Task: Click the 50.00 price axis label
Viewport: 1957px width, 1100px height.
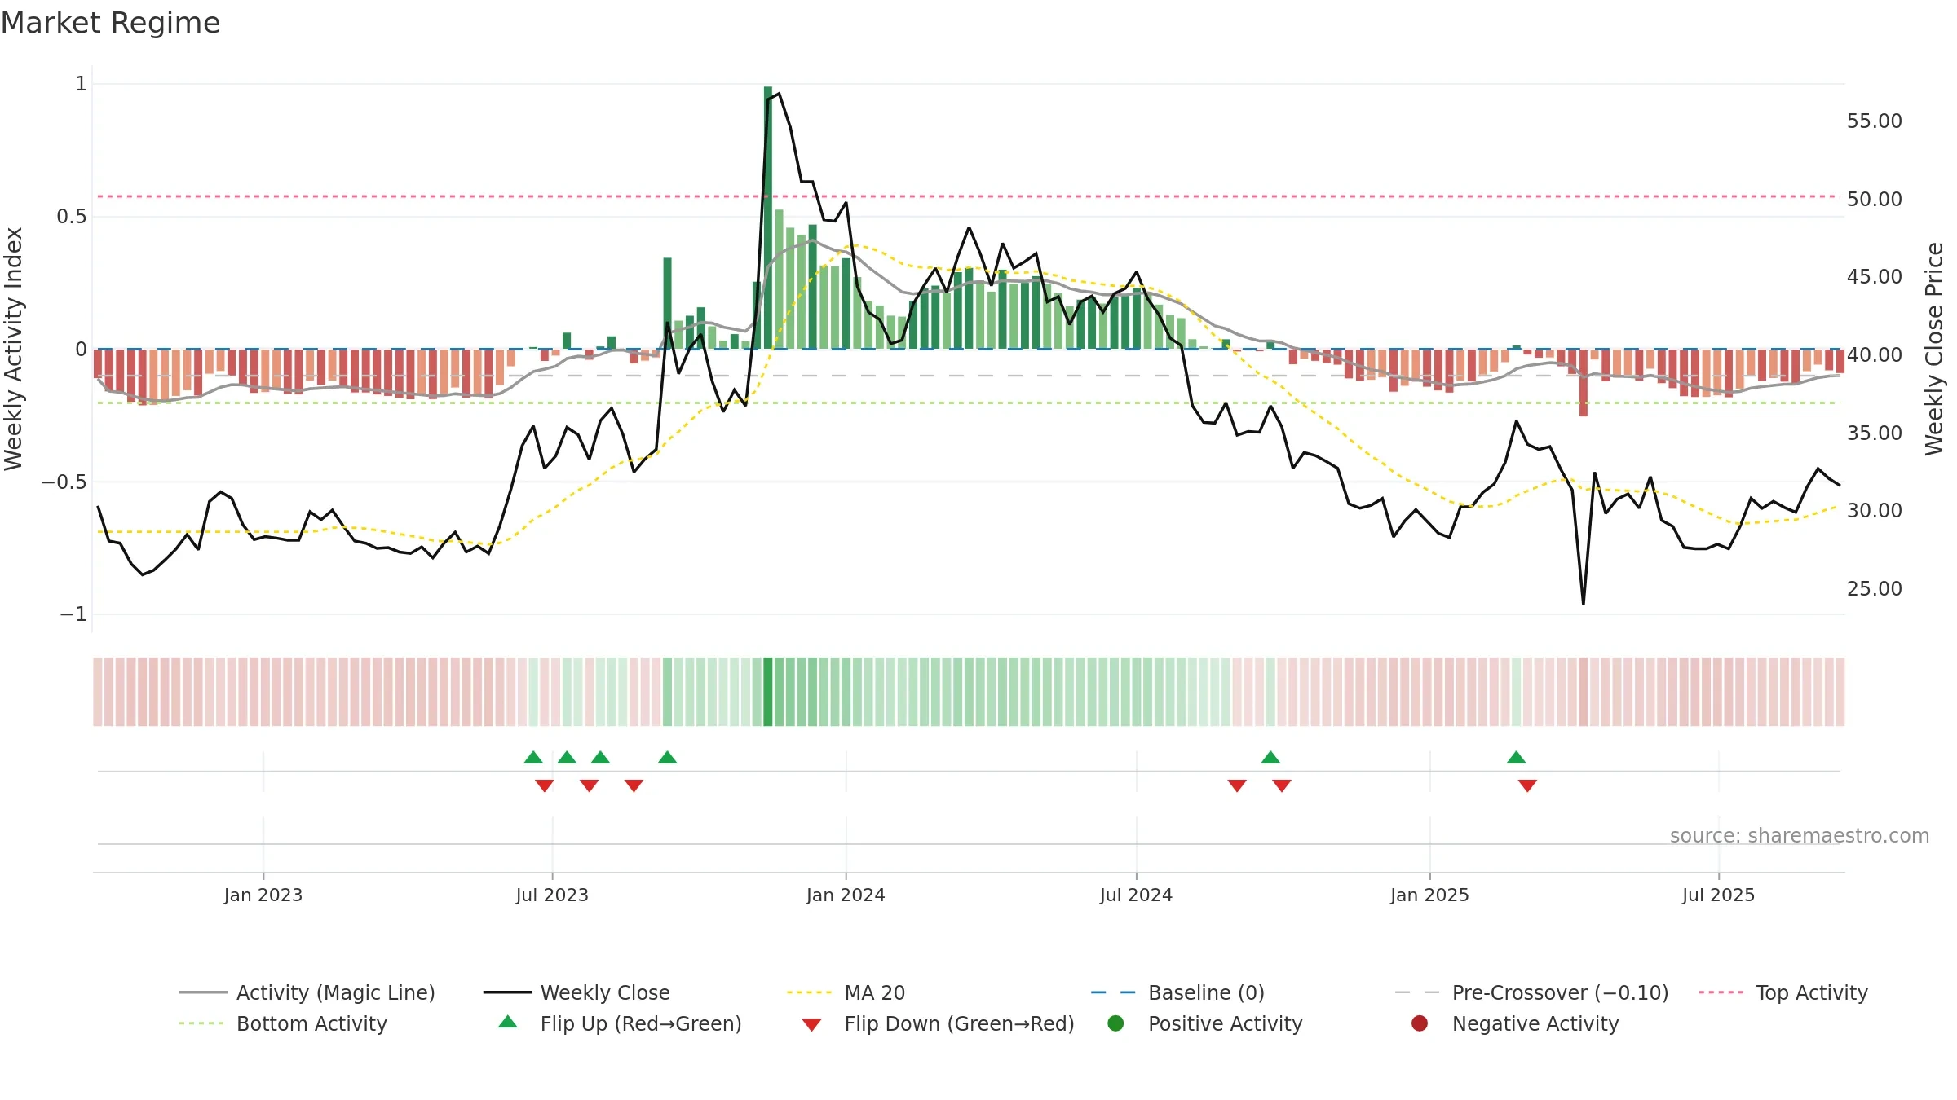Action: (x=1875, y=200)
